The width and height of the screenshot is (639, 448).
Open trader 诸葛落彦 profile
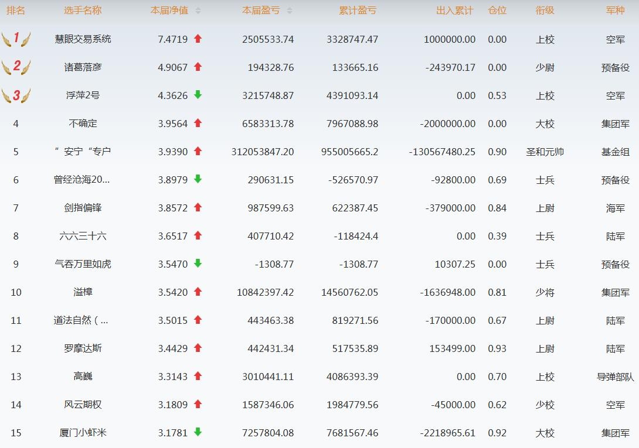pyautogui.click(x=83, y=67)
